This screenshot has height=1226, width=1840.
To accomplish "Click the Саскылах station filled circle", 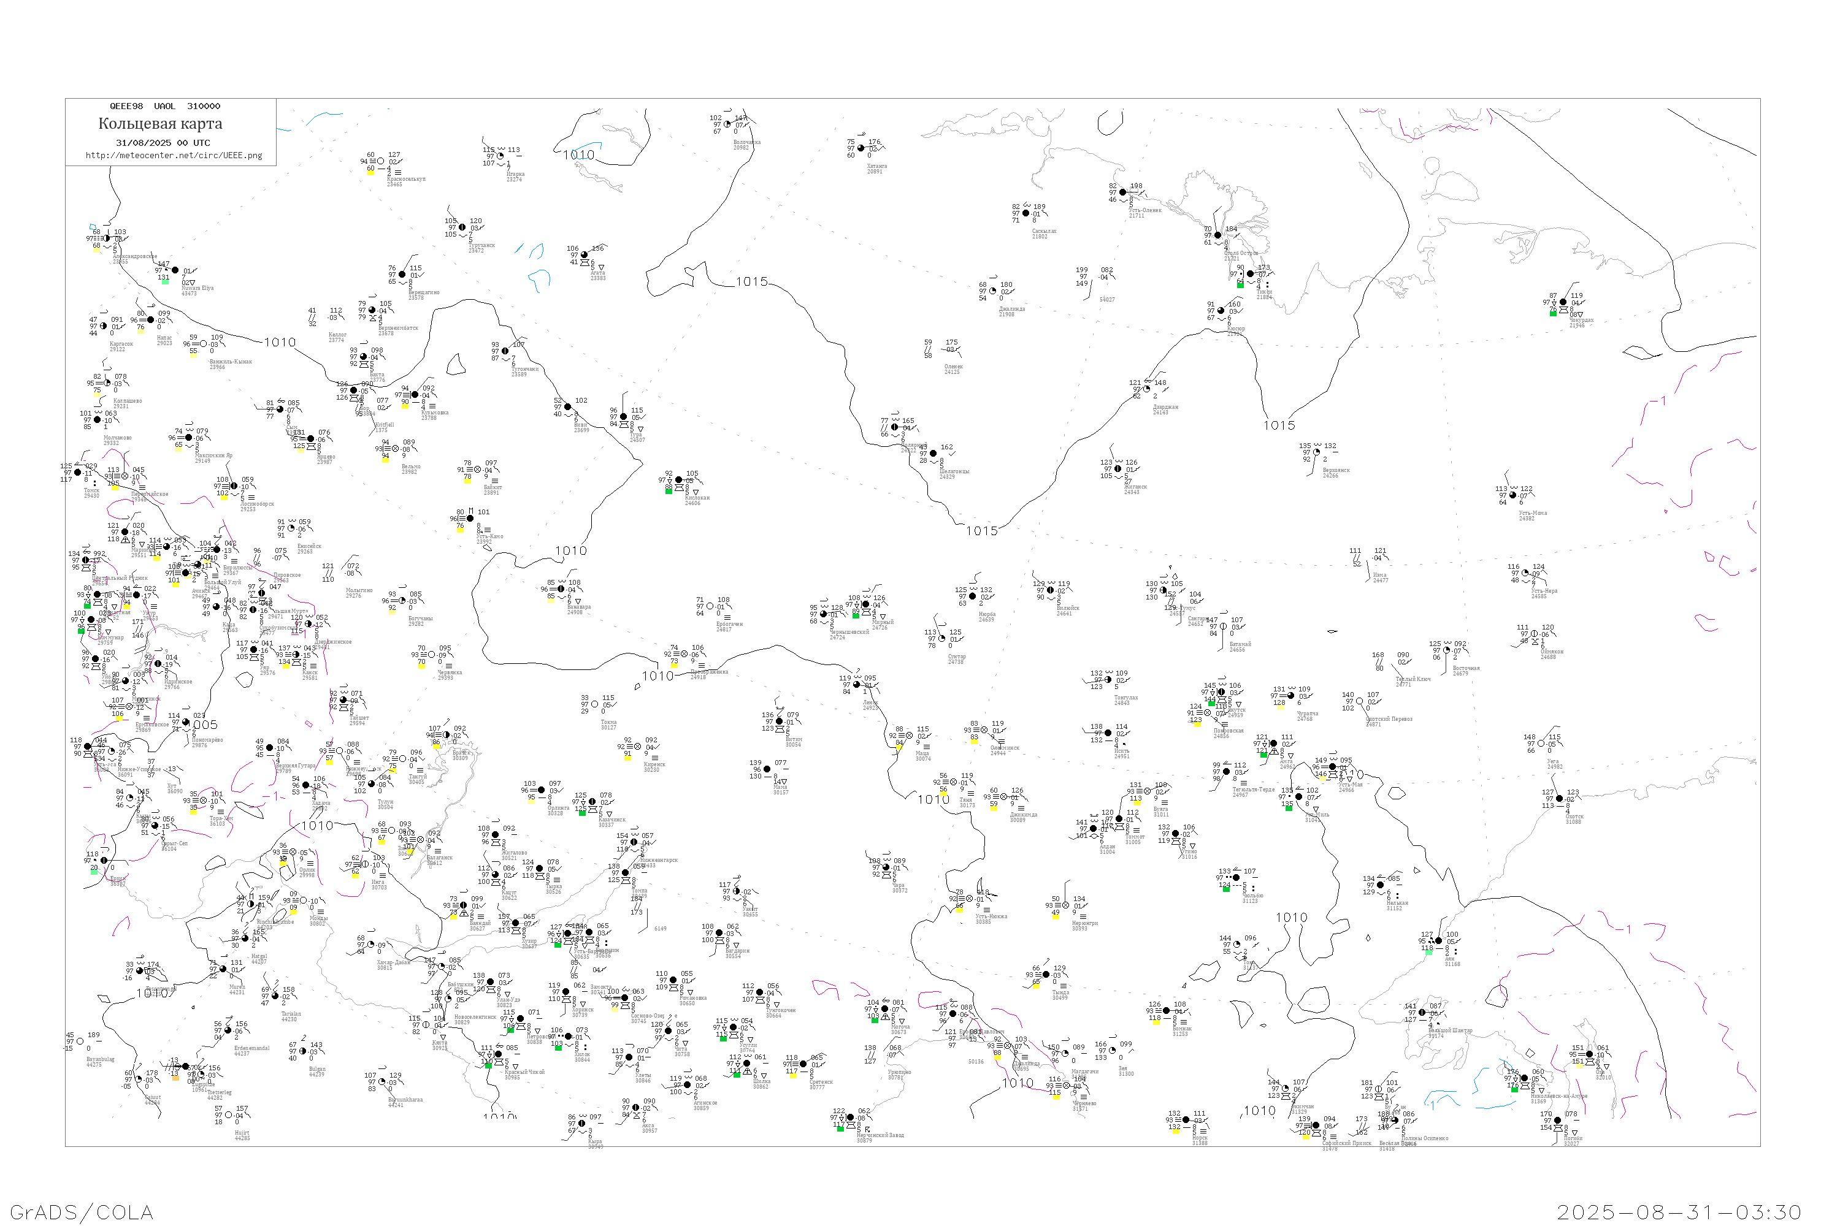I will pos(1026,213).
